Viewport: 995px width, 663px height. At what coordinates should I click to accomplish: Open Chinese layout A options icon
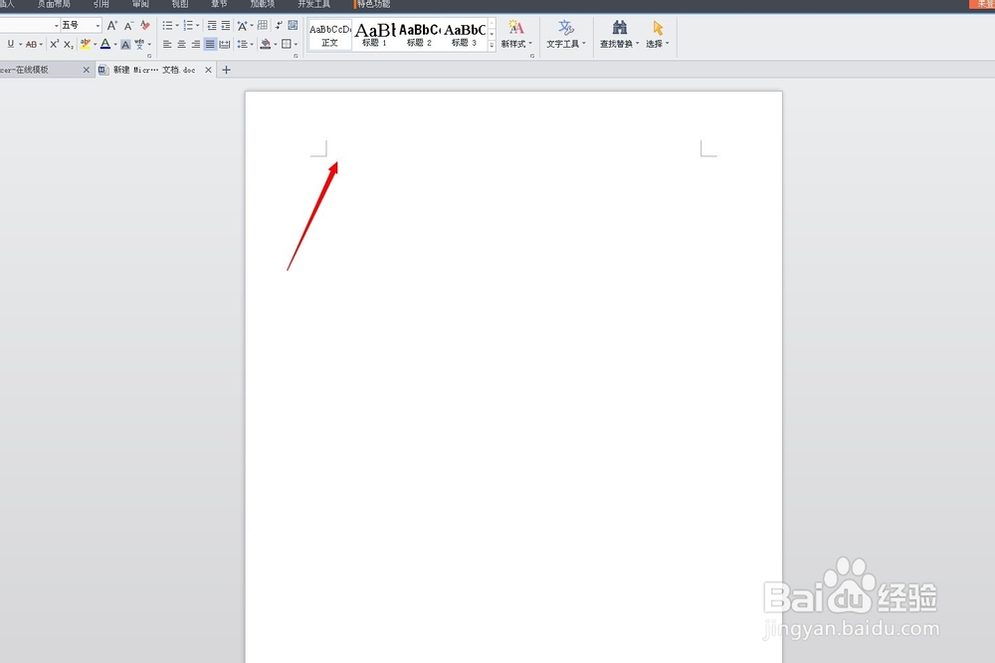click(242, 26)
